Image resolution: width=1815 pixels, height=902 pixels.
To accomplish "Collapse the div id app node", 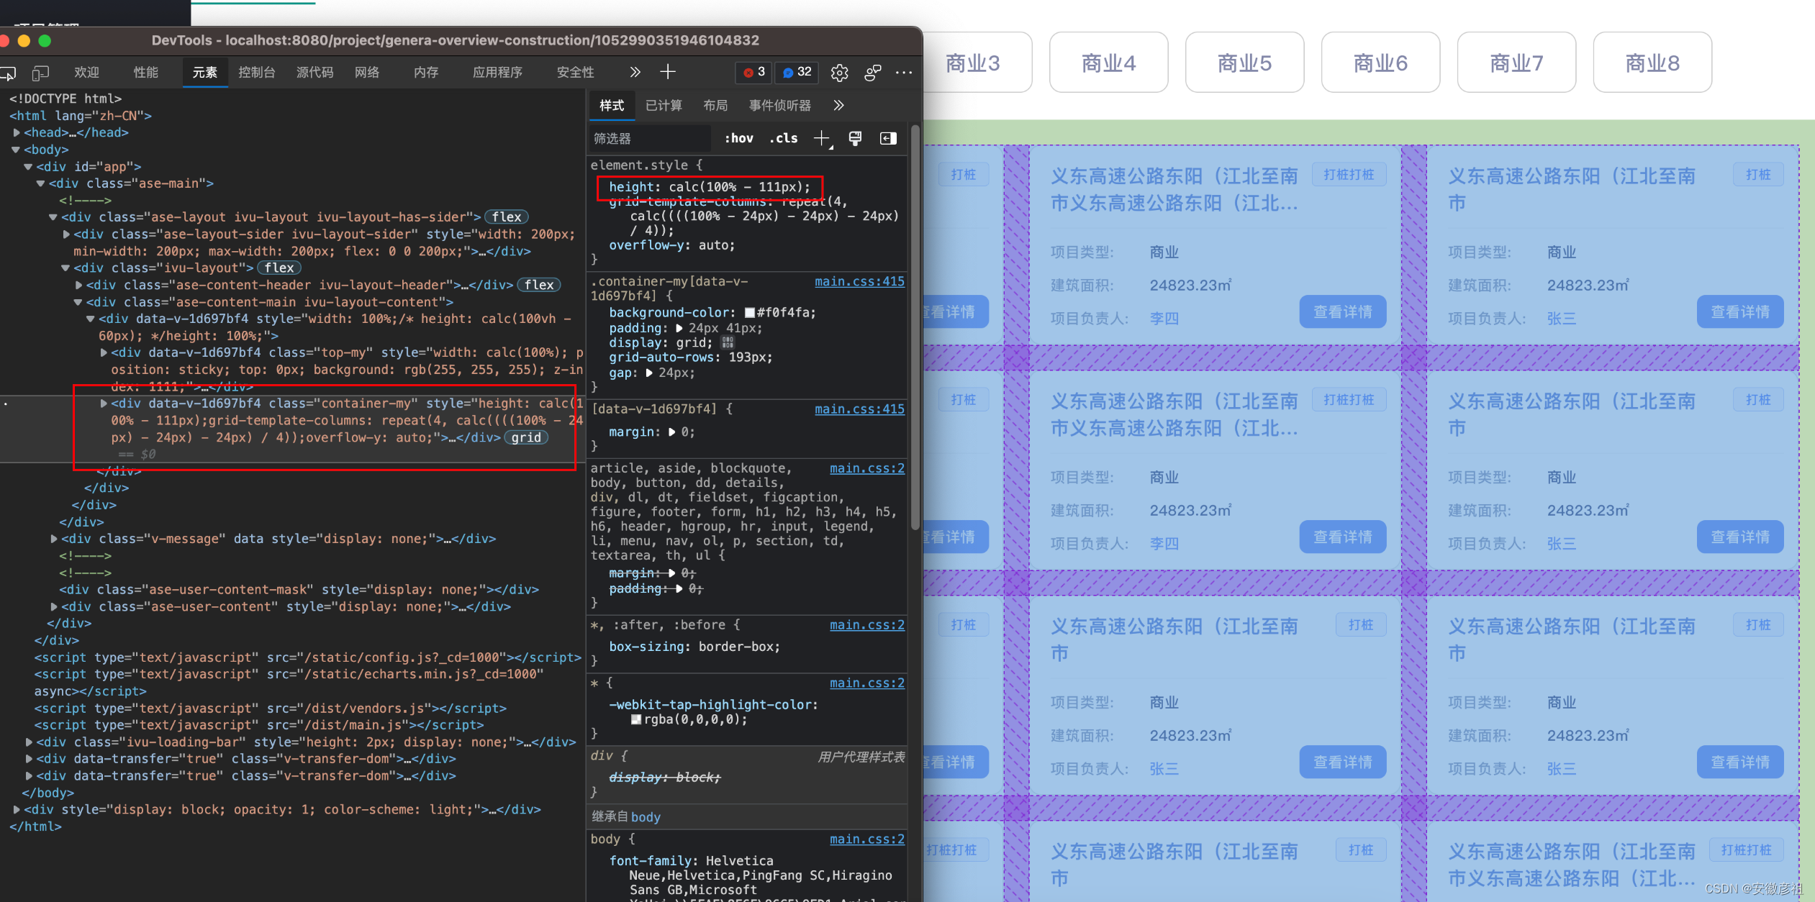I will coord(28,167).
